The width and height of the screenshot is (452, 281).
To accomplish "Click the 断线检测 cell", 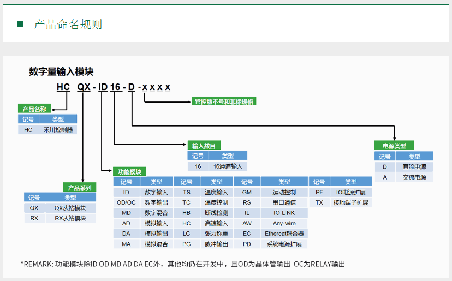I will point(216,213).
